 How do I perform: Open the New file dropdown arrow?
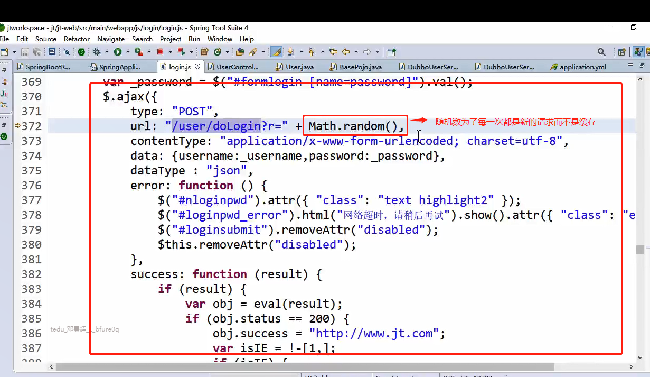coord(14,52)
